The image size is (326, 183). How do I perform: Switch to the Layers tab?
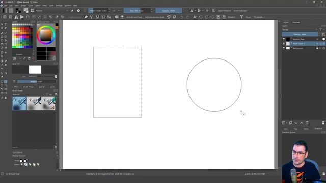coord(286,22)
